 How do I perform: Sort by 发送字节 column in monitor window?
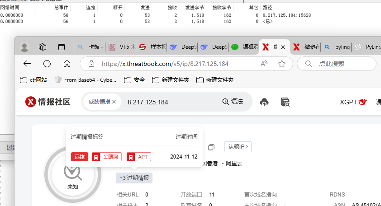(x=195, y=8)
